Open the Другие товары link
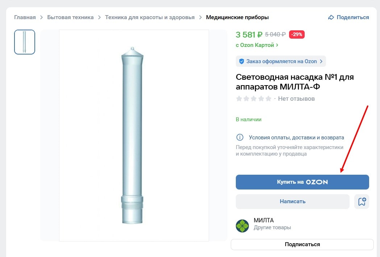 (x=272, y=227)
